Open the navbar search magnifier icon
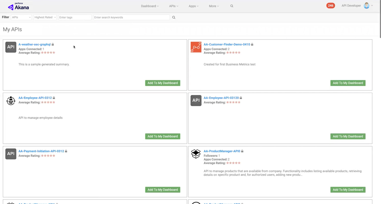The width and height of the screenshot is (381, 204). (x=231, y=6)
